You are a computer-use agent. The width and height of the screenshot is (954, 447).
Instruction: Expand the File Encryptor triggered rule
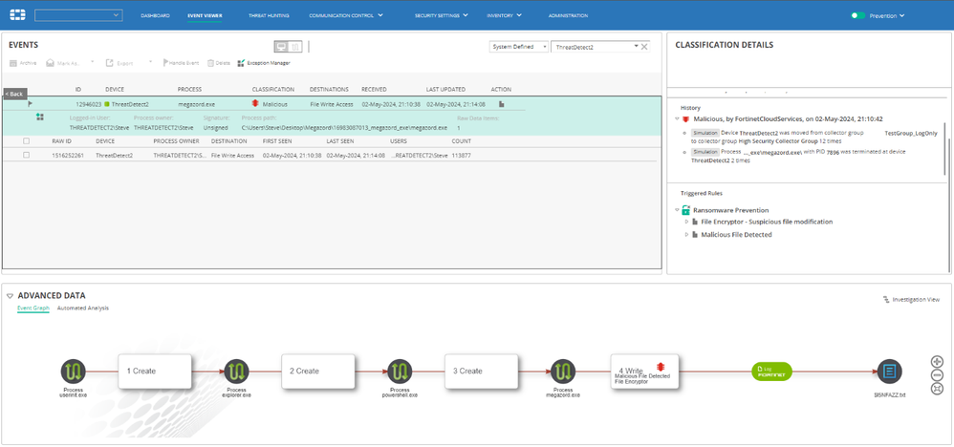coord(687,222)
